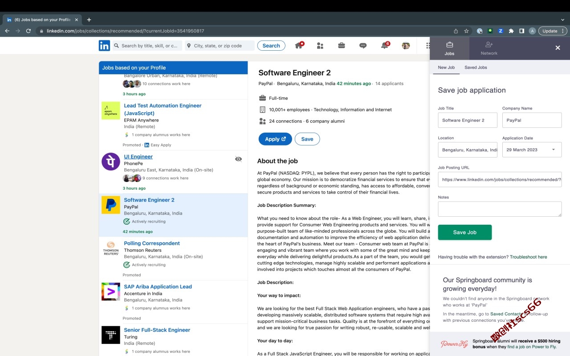
Task: Click Chrome Update button
Action: pos(550,31)
